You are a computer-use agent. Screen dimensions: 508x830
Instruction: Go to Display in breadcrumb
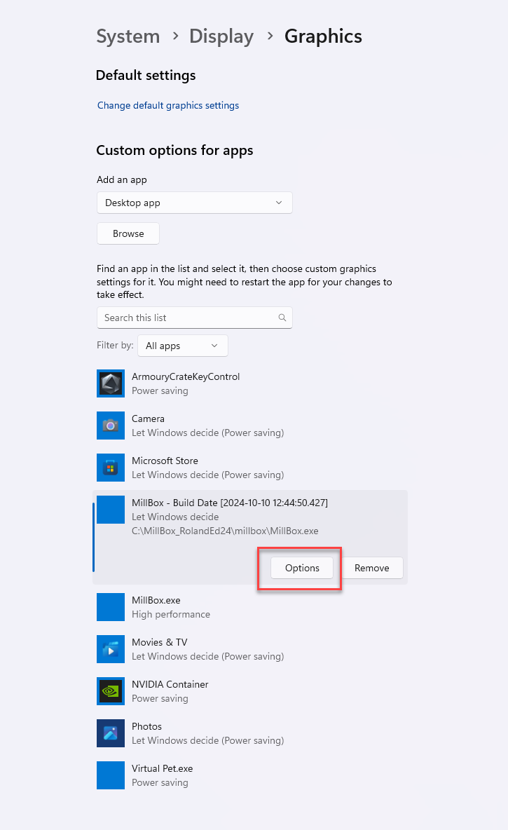click(221, 36)
